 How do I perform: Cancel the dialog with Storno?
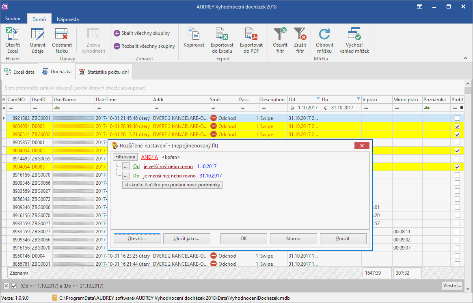pyautogui.click(x=293, y=239)
